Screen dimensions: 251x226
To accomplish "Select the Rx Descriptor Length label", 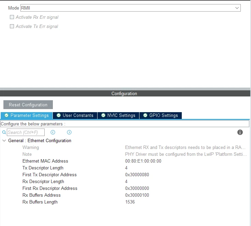I will click(43, 181).
